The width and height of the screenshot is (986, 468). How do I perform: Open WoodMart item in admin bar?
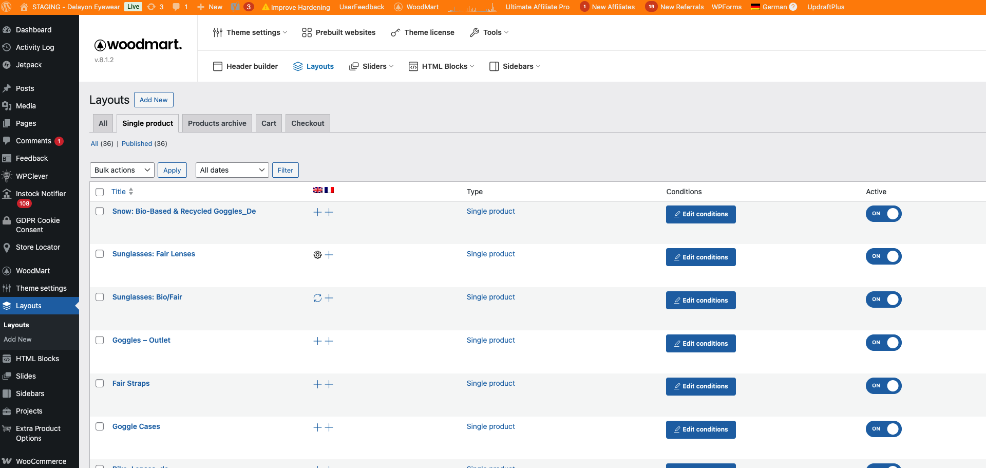tap(416, 7)
